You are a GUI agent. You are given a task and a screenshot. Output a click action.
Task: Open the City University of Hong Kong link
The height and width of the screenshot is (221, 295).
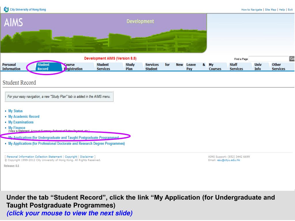pos(28,9)
